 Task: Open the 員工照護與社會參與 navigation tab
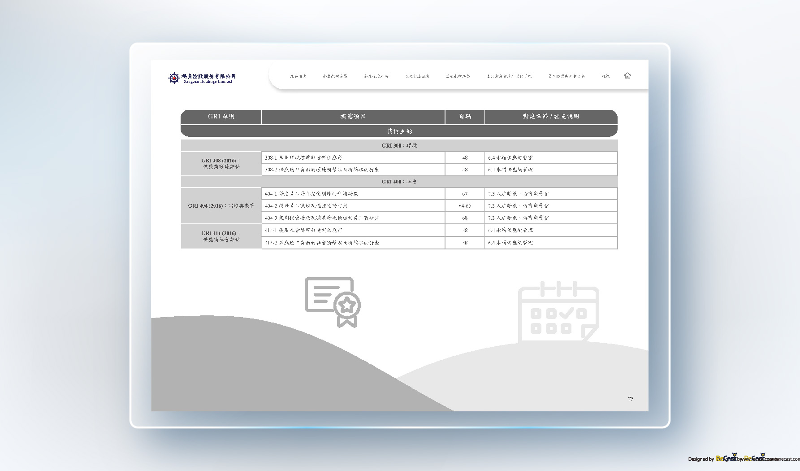(x=566, y=76)
